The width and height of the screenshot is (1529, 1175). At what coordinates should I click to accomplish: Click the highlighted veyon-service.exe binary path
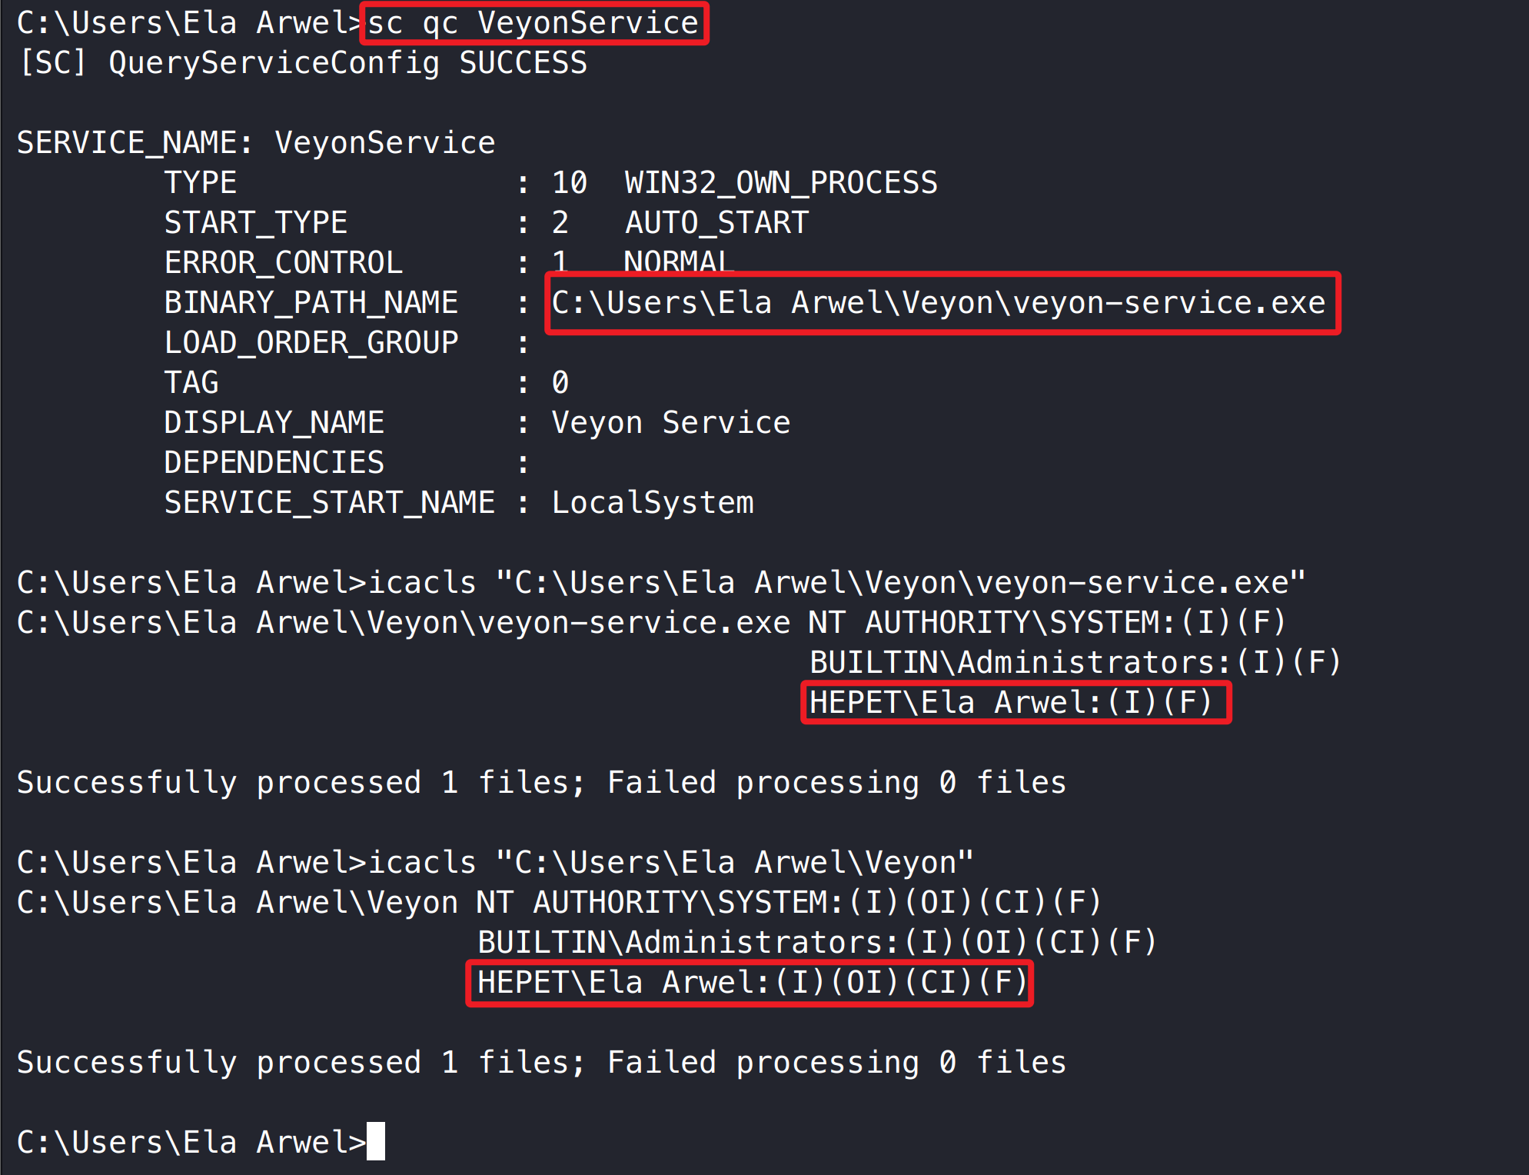[x=939, y=303]
